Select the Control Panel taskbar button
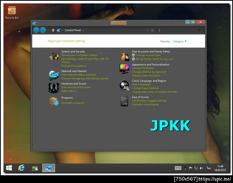 pos(49,168)
